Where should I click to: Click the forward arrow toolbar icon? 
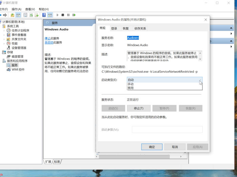5,15
